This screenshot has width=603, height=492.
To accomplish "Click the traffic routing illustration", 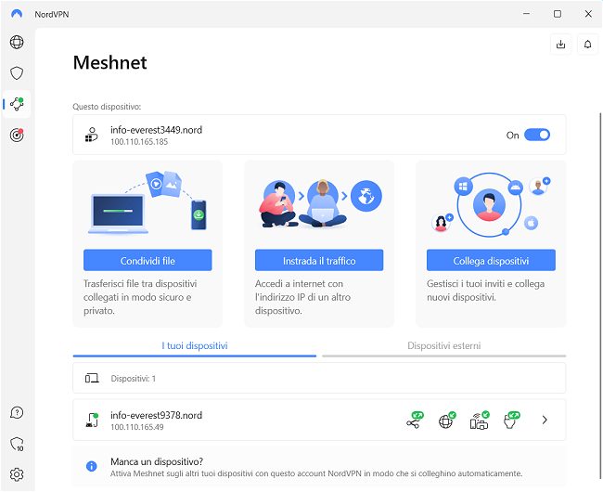I will click(319, 202).
